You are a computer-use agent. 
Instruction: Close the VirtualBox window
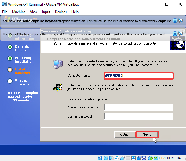coord(180,4)
